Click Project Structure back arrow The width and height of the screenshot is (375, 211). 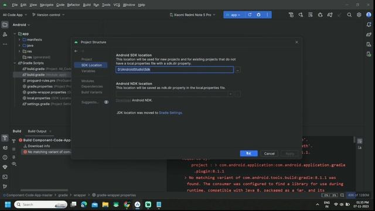point(76,51)
